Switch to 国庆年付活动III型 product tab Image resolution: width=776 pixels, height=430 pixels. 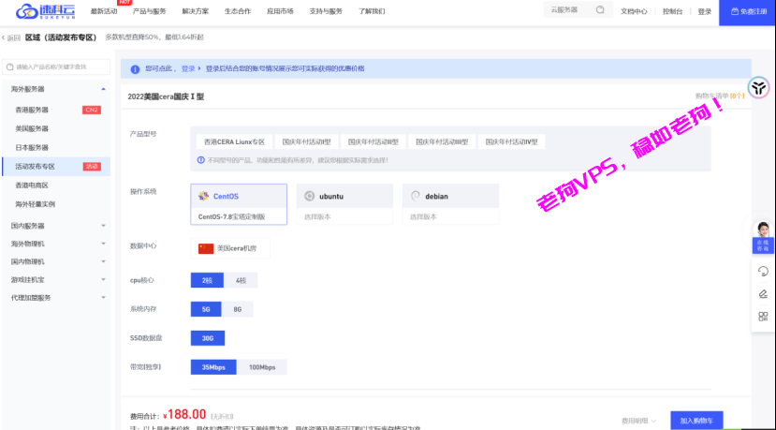coord(442,141)
